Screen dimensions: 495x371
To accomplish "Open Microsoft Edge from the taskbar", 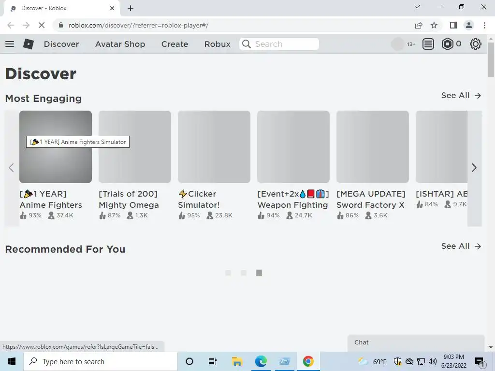I will pyautogui.click(x=261, y=361).
